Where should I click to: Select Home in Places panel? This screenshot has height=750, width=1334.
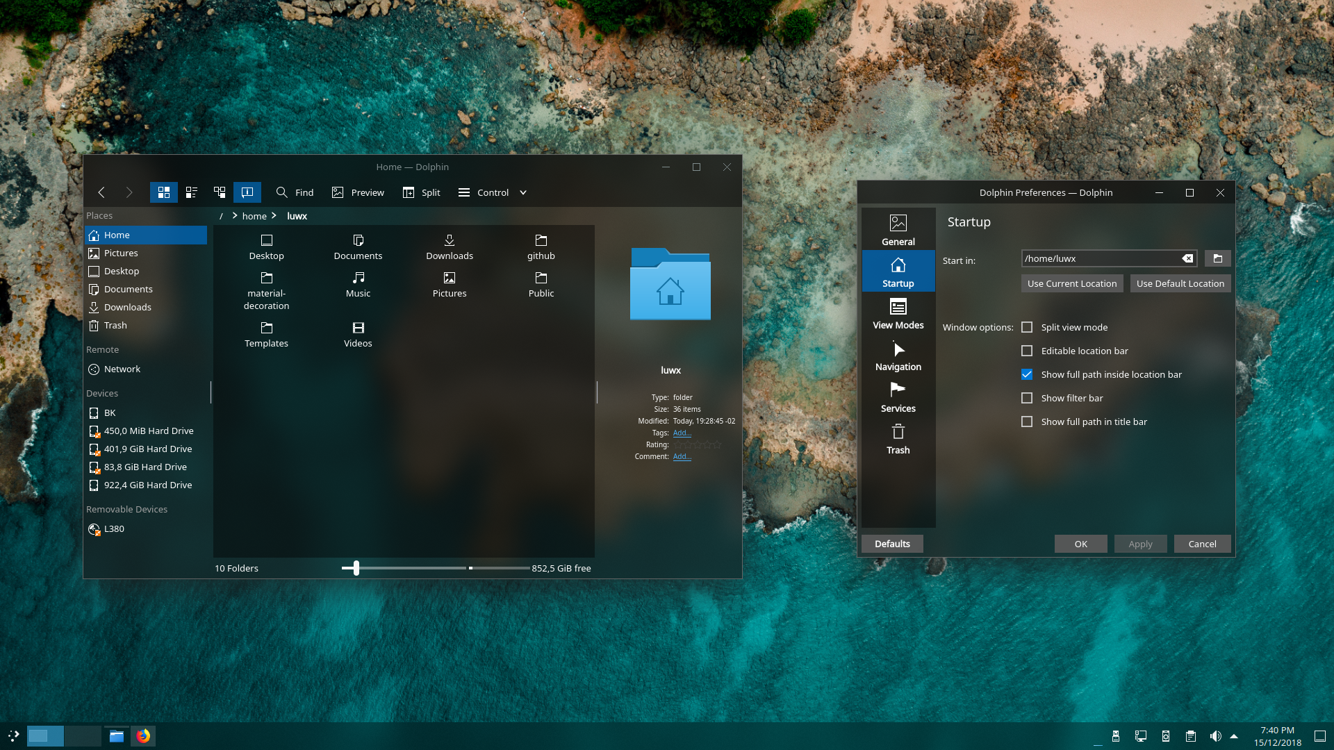click(146, 235)
